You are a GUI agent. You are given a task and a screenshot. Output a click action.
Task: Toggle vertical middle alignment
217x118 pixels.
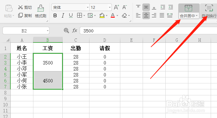click(146, 7)
